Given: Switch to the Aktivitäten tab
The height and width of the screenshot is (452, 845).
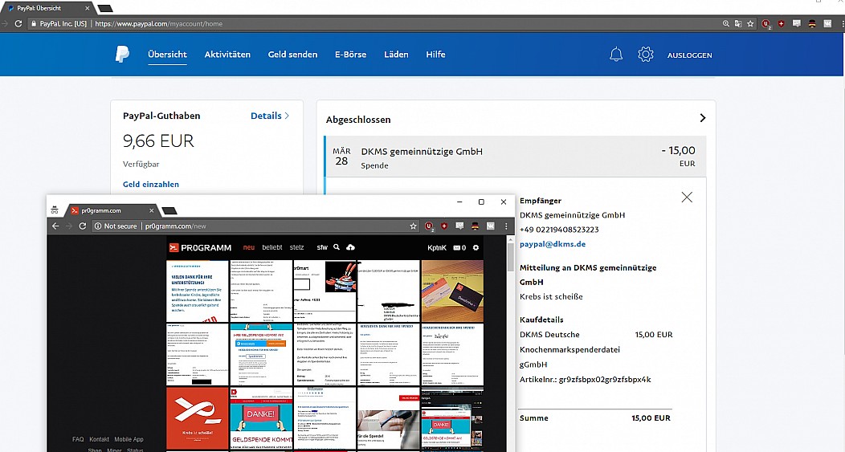Looking at the screenshot, I should (x=227, y=55).
